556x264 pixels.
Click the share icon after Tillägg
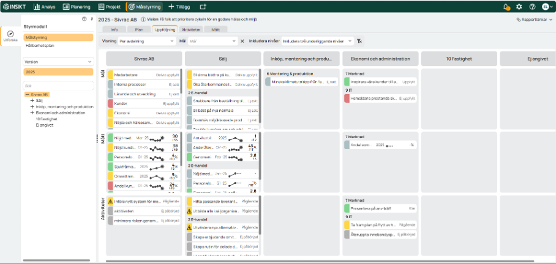203,7
